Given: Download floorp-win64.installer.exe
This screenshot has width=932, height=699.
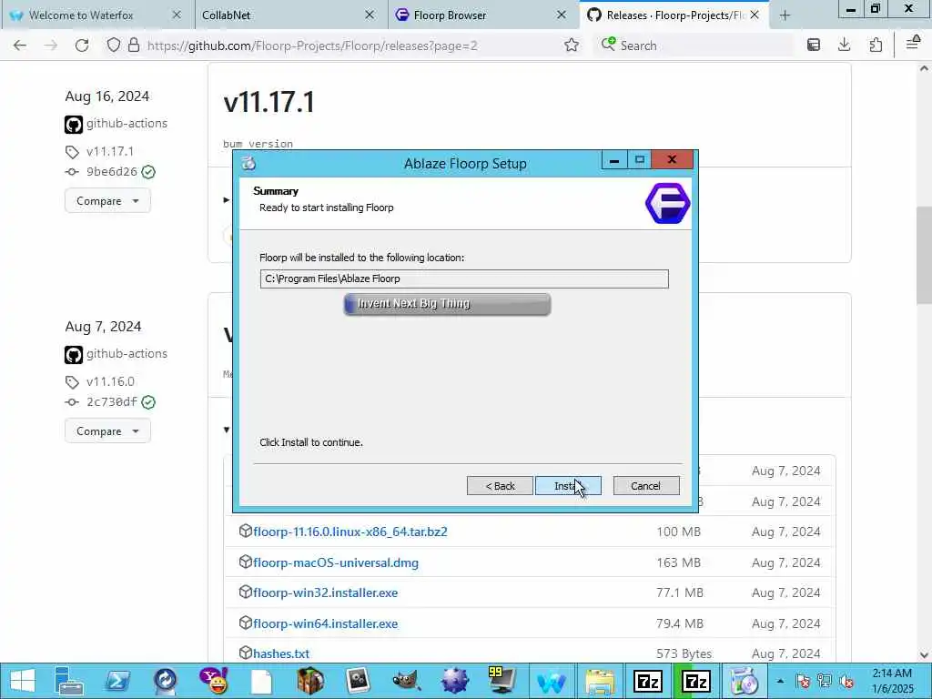Looking at the screenshot, I should click(325, 623).
